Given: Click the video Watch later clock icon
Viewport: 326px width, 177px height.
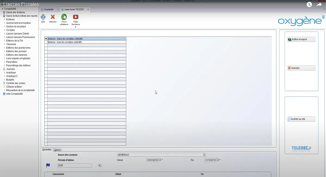Looking at the screenshot, I should pos(309,4).
